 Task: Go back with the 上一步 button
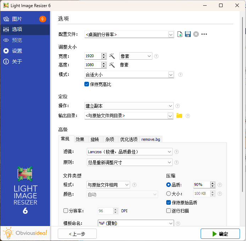click(77, 234)
